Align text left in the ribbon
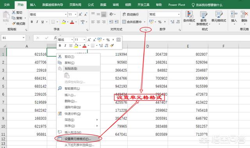This screenshot has width=250, height=148. [x=93, y=22]
